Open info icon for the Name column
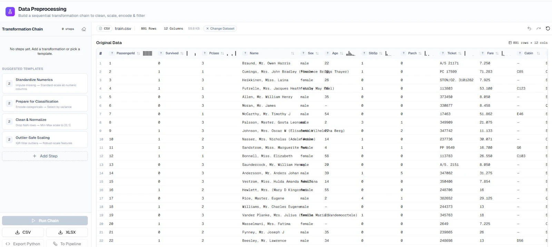Screen dimensions: 552x247 245,53
